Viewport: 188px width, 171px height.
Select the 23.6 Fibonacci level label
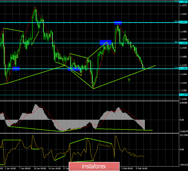pyautogui.click(x=176, y=68)
